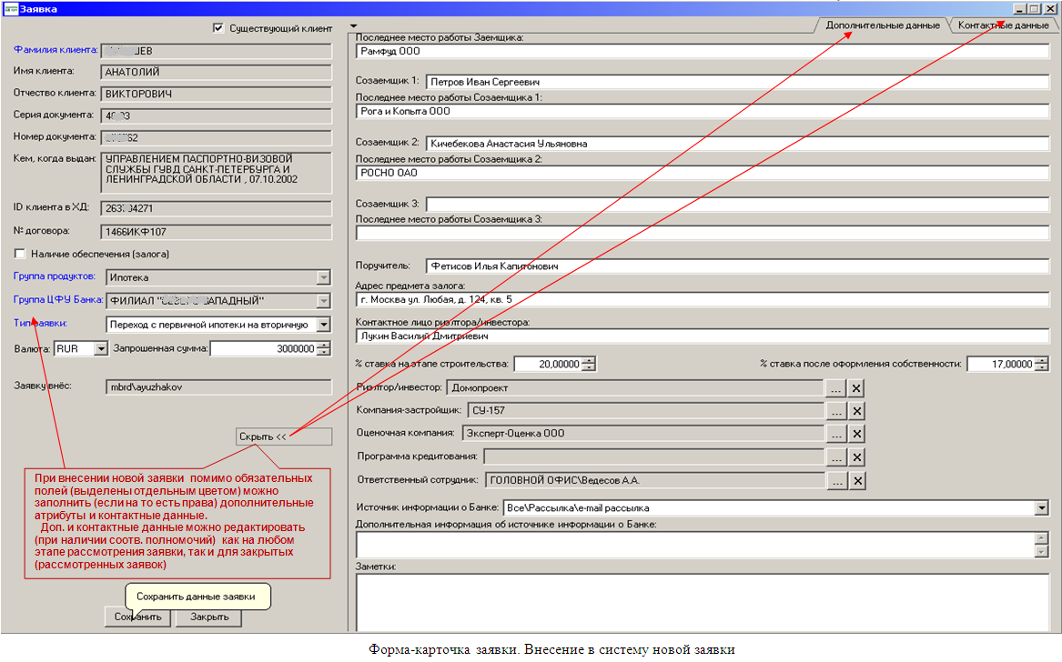Viewport: 1062px width, 662px height.
Task: Click № договора field 1466ИКФ107
Action: pos(216,232)
